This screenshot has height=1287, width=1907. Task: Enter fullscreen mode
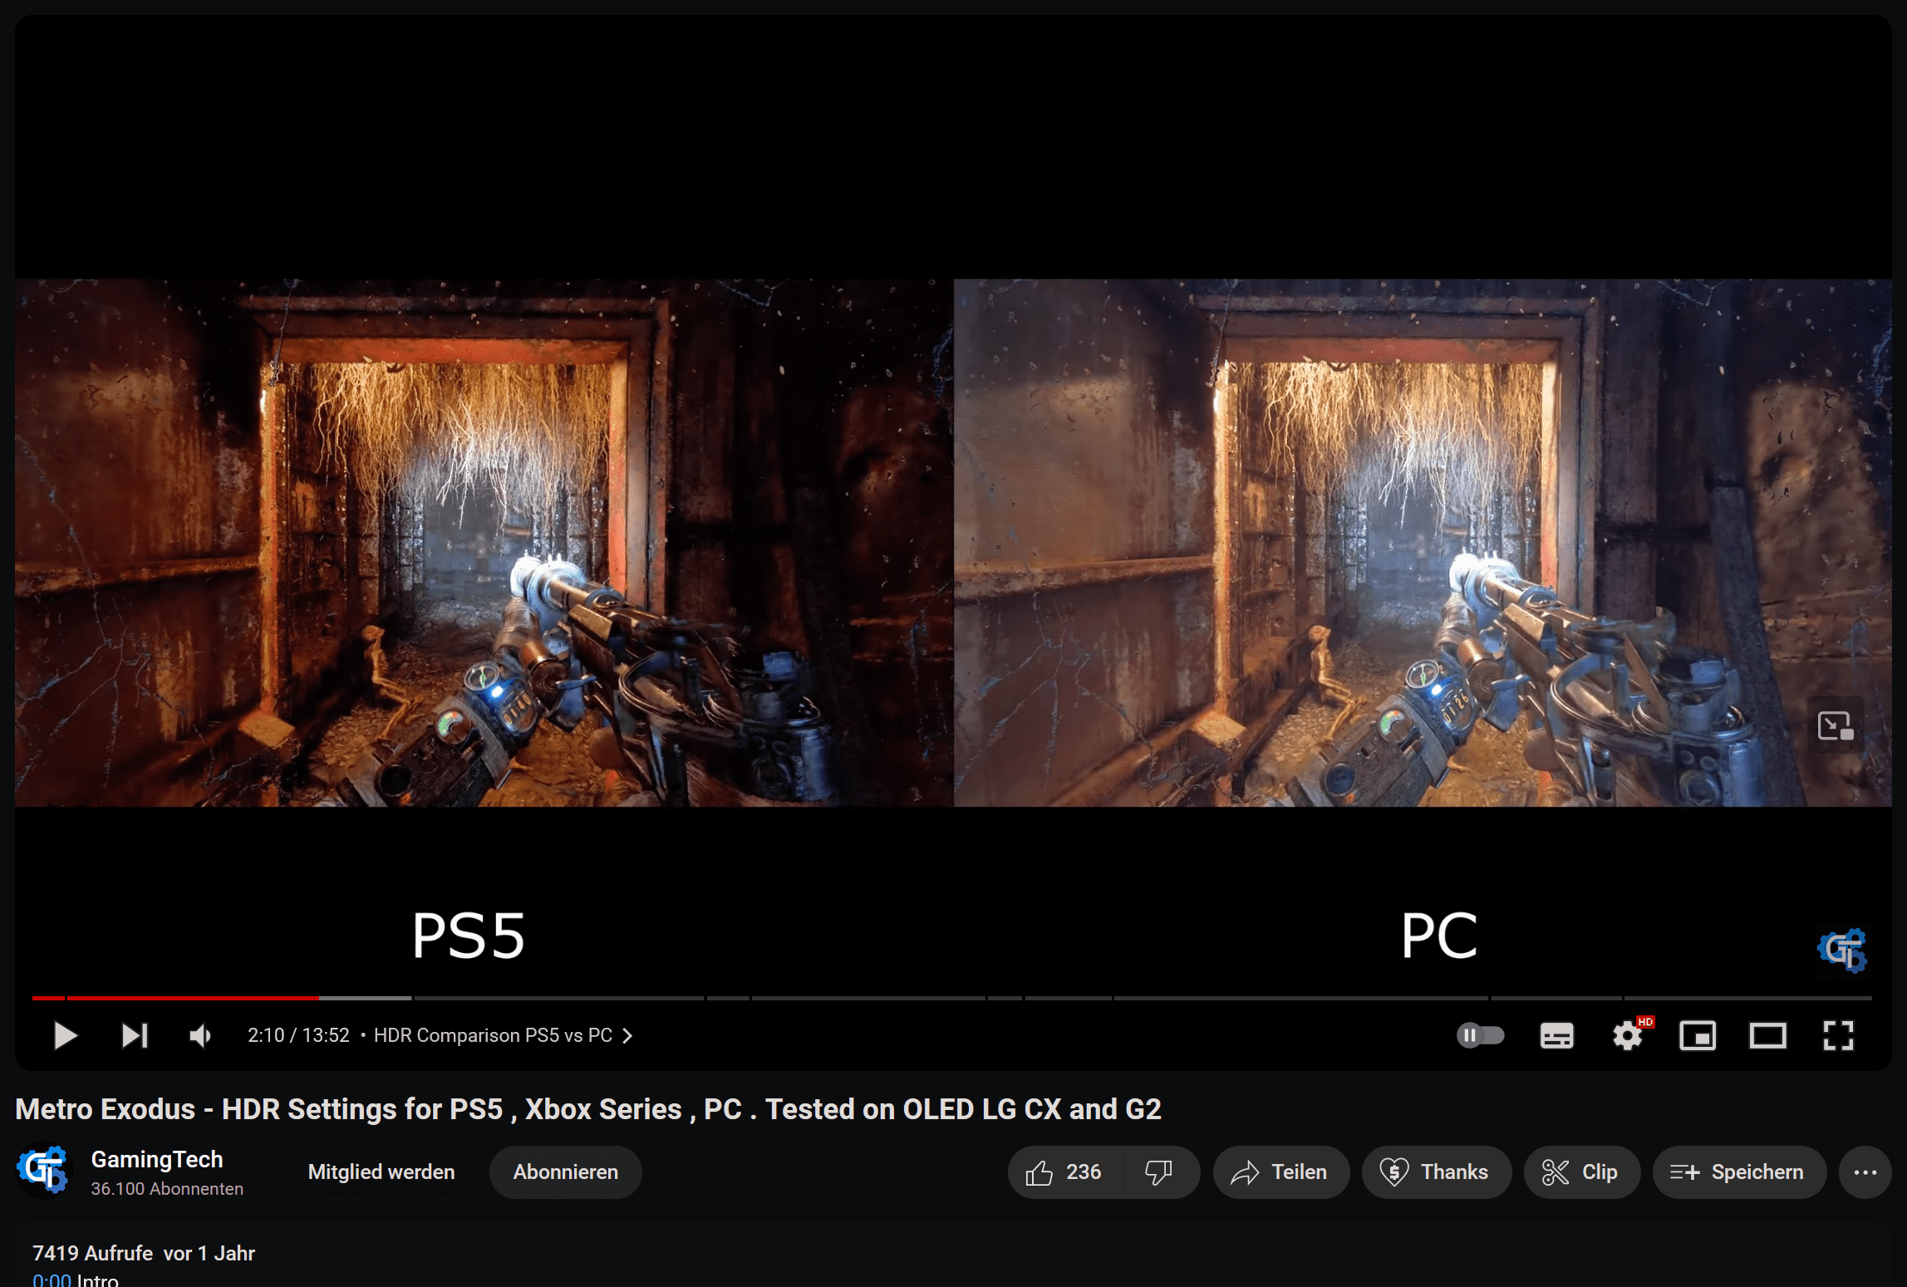pyautogui.click(x=1838, y=1036)
